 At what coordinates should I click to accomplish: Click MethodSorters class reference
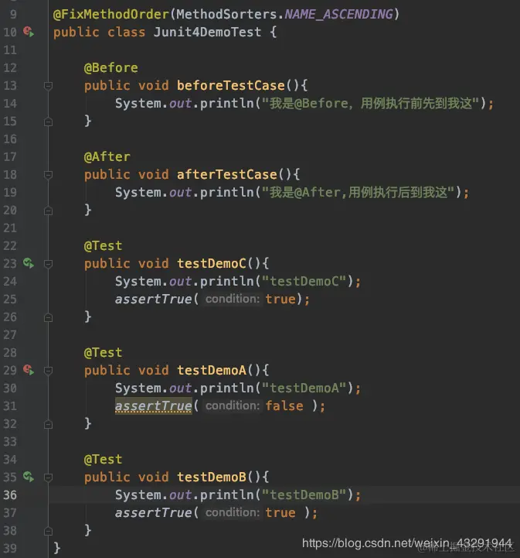tap(226, 14)
